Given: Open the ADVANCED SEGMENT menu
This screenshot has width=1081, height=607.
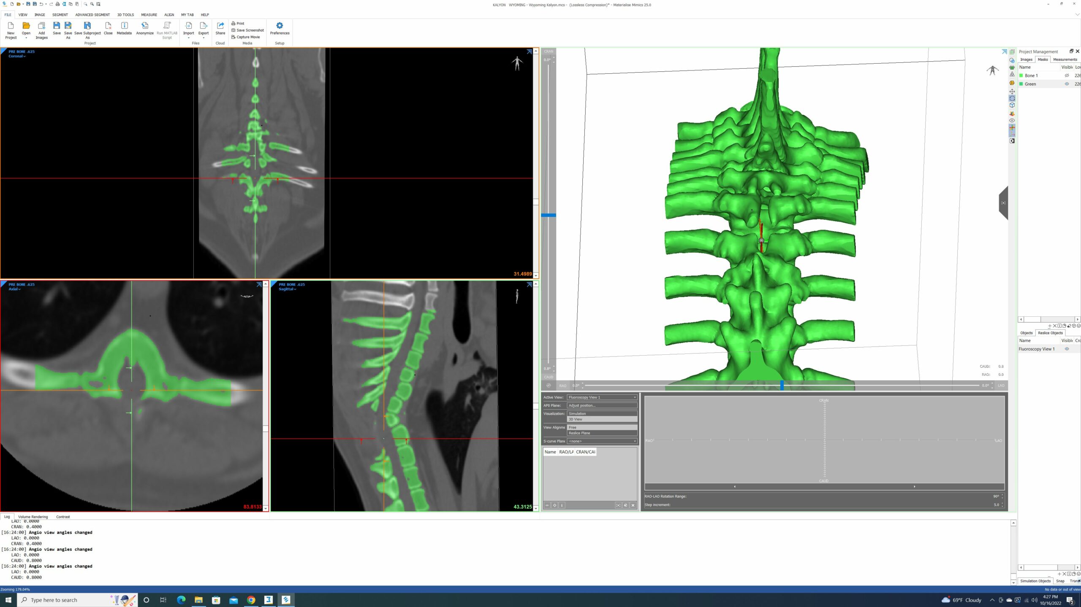Looking at the screenshot, I should (x=92, y=14).
